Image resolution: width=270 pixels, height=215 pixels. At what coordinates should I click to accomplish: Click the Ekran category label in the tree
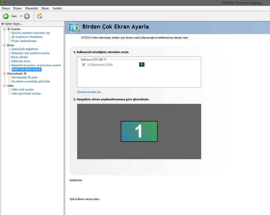(11, 45)
